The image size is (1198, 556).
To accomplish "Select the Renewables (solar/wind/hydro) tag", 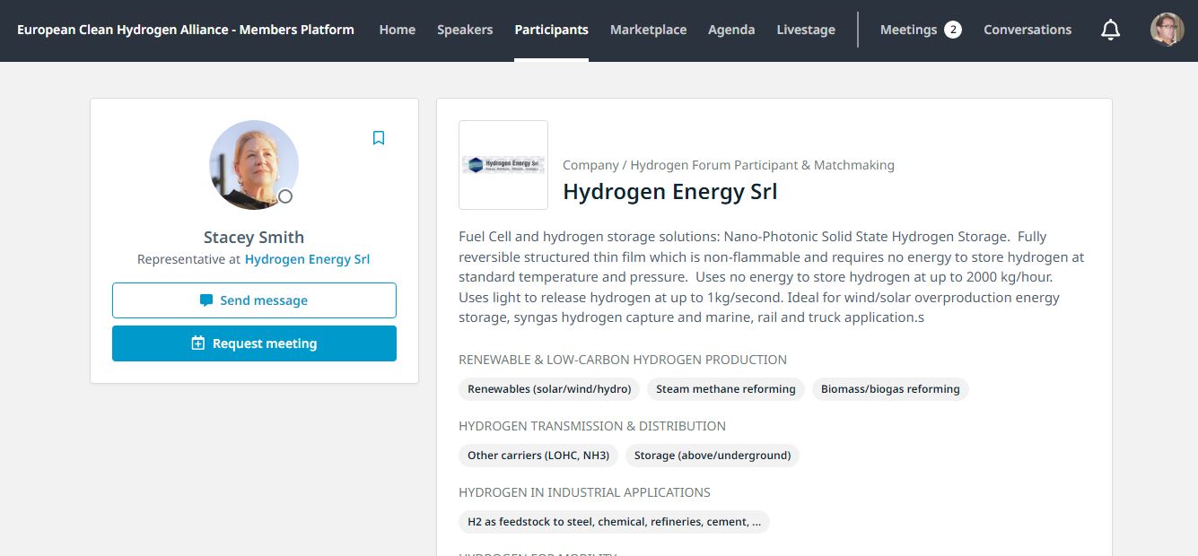I will (x=549, y=389).
